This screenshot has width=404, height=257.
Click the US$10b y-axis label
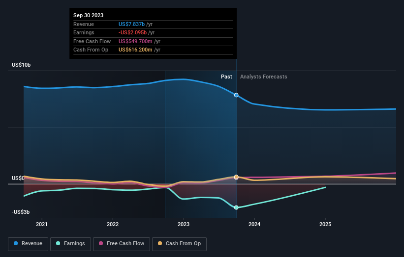tap(21, 65)
